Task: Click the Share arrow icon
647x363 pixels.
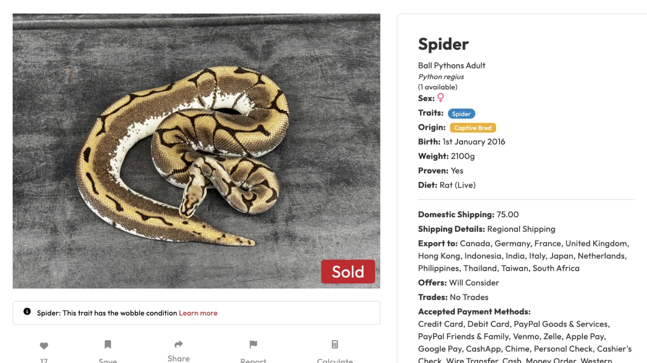Action: (178, 345)
